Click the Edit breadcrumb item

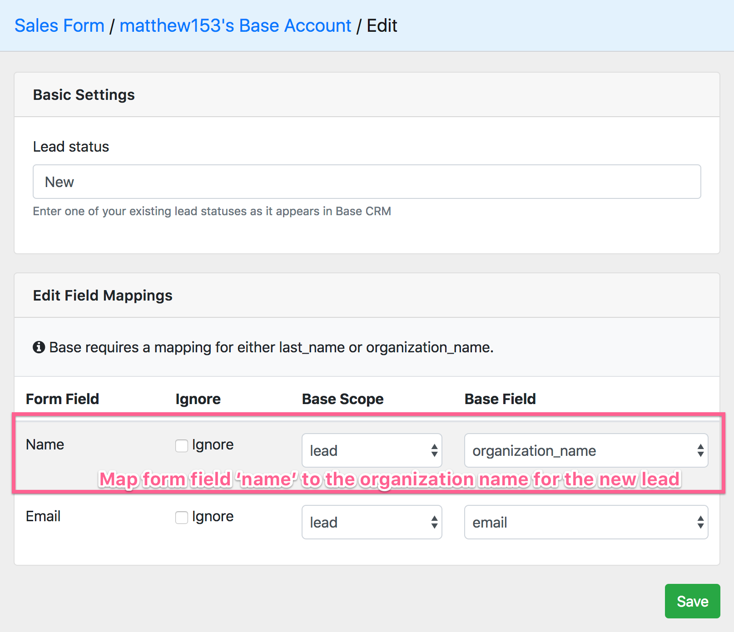(x=382, y=26)
